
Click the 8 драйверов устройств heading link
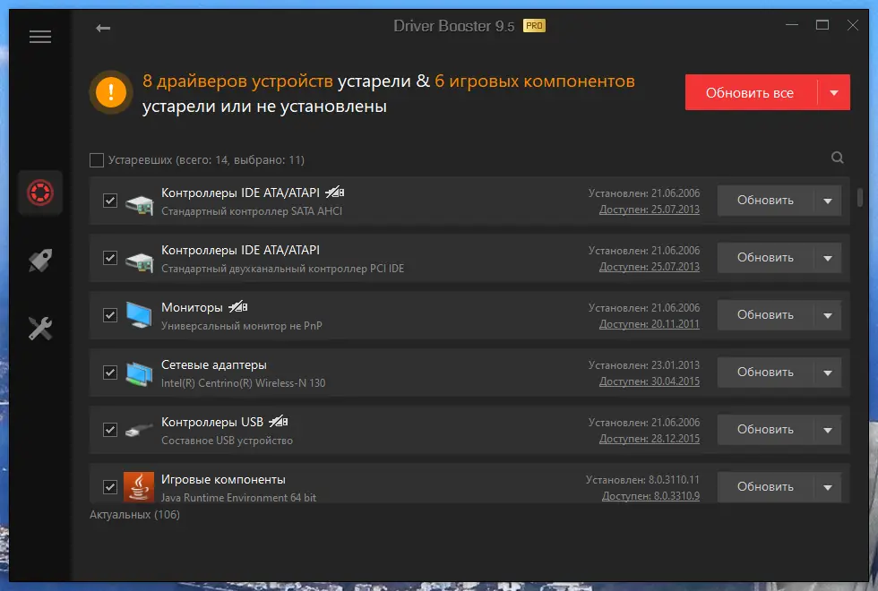tap(237, 81)
